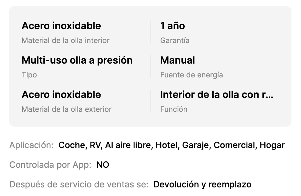Select 'Hogar' in the application list
301x196 pixels.
[272, 145]
